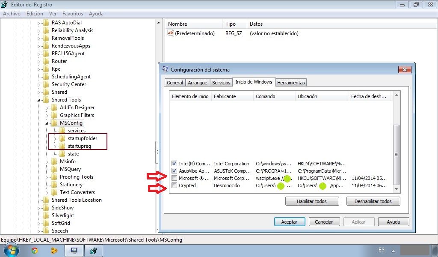Switch to the General tab
This screenshot has width=438, height=257.
tap(175, 83)
